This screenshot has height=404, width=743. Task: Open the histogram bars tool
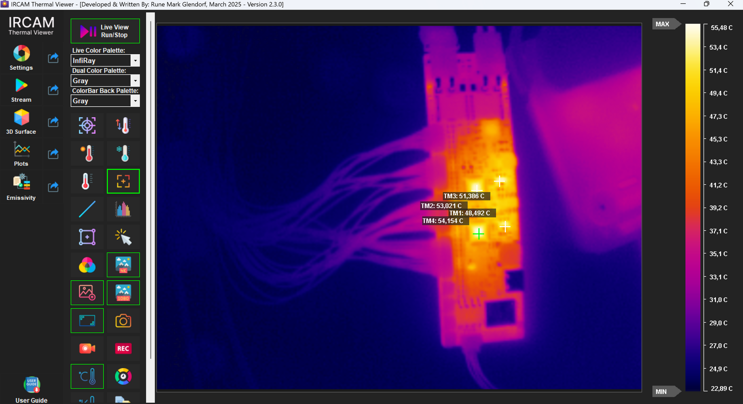[123, 209]
